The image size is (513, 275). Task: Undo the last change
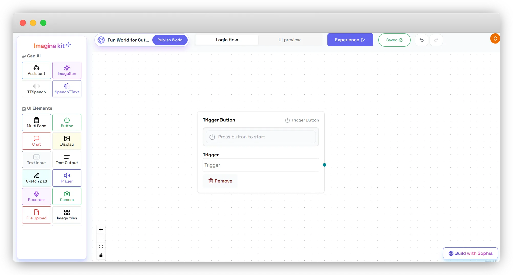pyautogui.click(x=422, y=40)
